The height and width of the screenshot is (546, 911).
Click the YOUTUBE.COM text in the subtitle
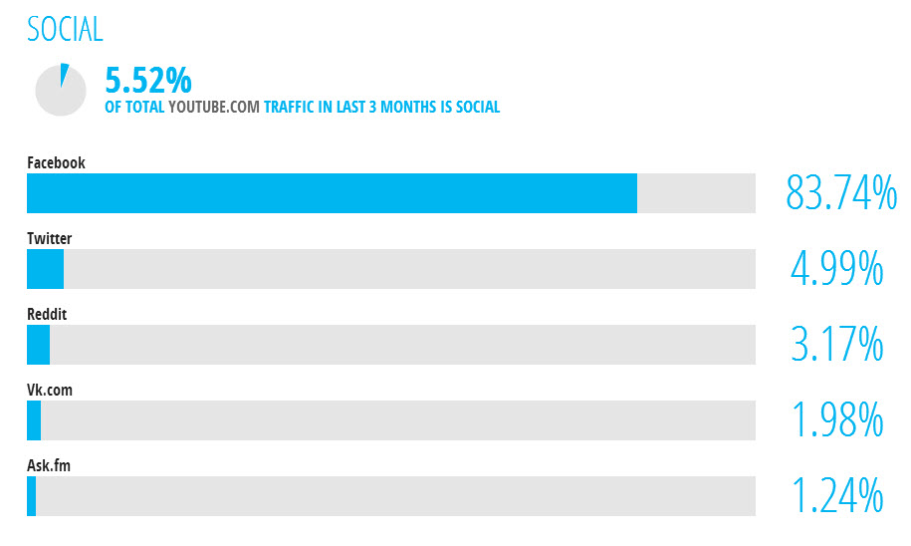click(214, 107)
